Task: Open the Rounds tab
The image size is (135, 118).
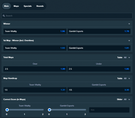Action: [40, 6]
